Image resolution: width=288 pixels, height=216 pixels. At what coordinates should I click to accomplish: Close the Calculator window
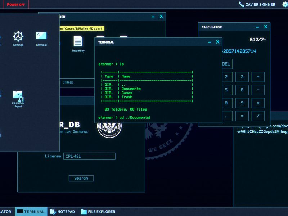click(x=266, y=27)
